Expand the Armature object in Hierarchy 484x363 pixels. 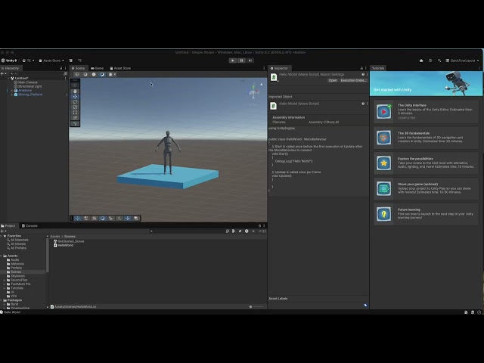[x=12, y=91]
